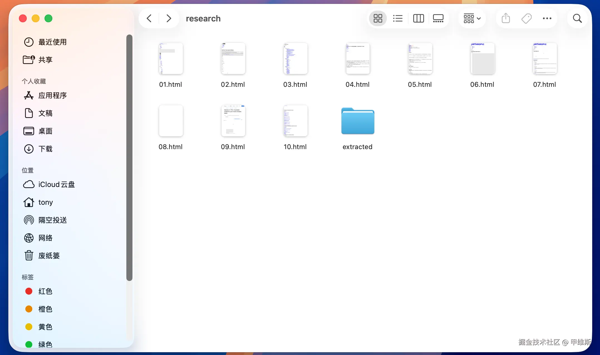Click the Finder search magnifier icon
Screen dimensions: 600x355
(x=577, y=19)
